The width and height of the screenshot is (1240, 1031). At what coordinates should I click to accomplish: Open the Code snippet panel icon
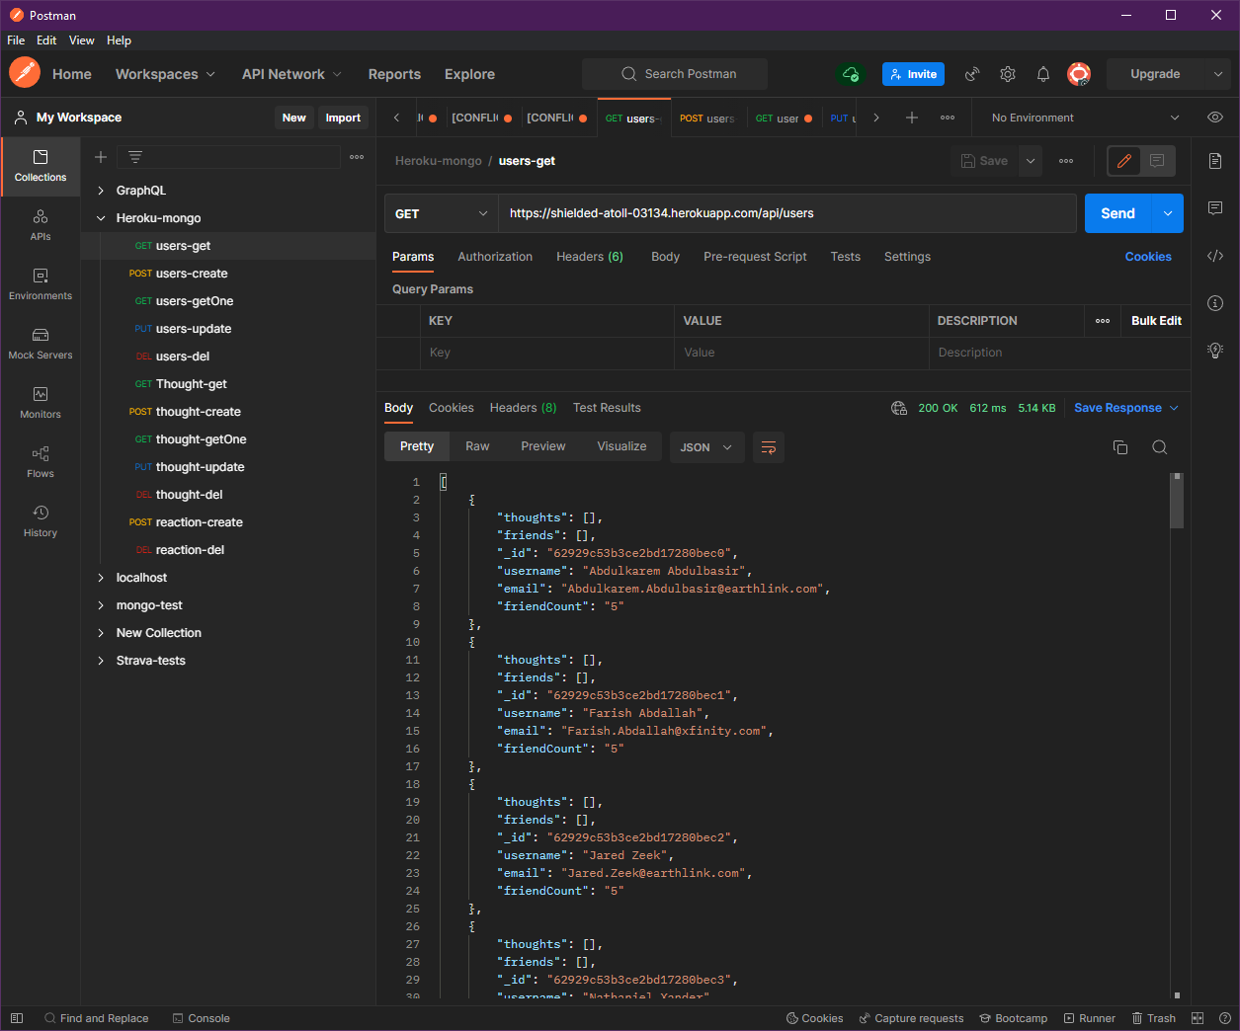1214,256
